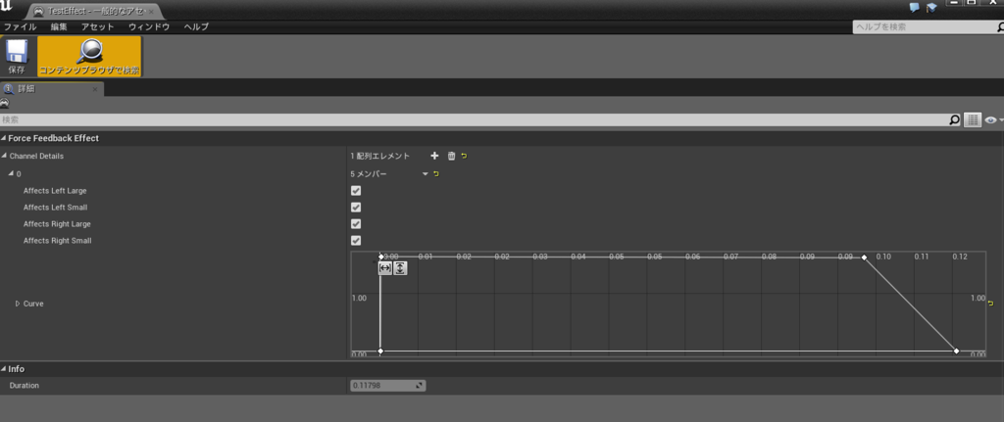The image size is (1004, 422).
Task: Close the TestEffect asset tab
Action: click(151, 12)
